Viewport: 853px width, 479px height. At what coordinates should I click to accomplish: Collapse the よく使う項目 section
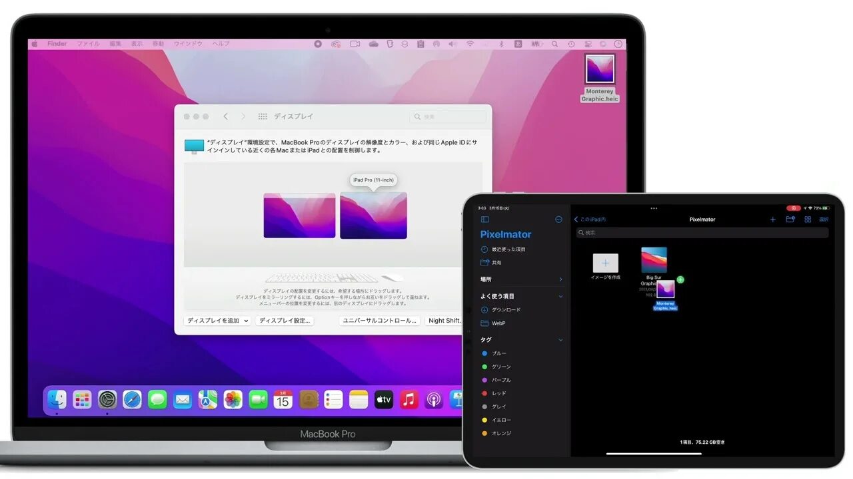(x=560, y=296)
